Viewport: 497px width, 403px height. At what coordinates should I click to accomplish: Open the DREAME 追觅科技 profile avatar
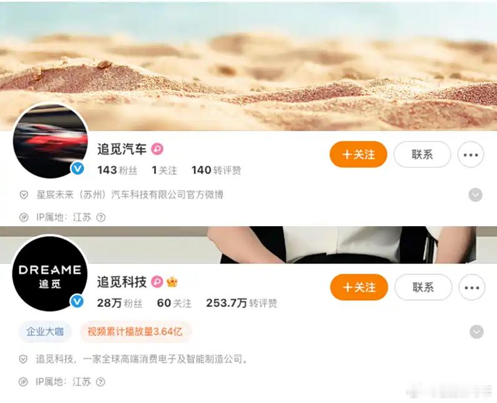(50, 273)
